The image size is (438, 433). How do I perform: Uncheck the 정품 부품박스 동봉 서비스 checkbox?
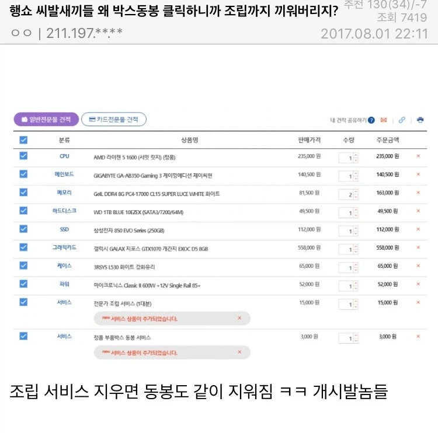click(x=23, y=336)
